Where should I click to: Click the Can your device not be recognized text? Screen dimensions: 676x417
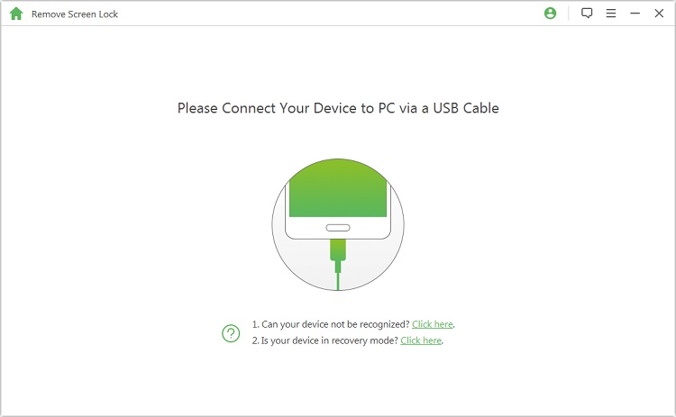click(330, 324)
